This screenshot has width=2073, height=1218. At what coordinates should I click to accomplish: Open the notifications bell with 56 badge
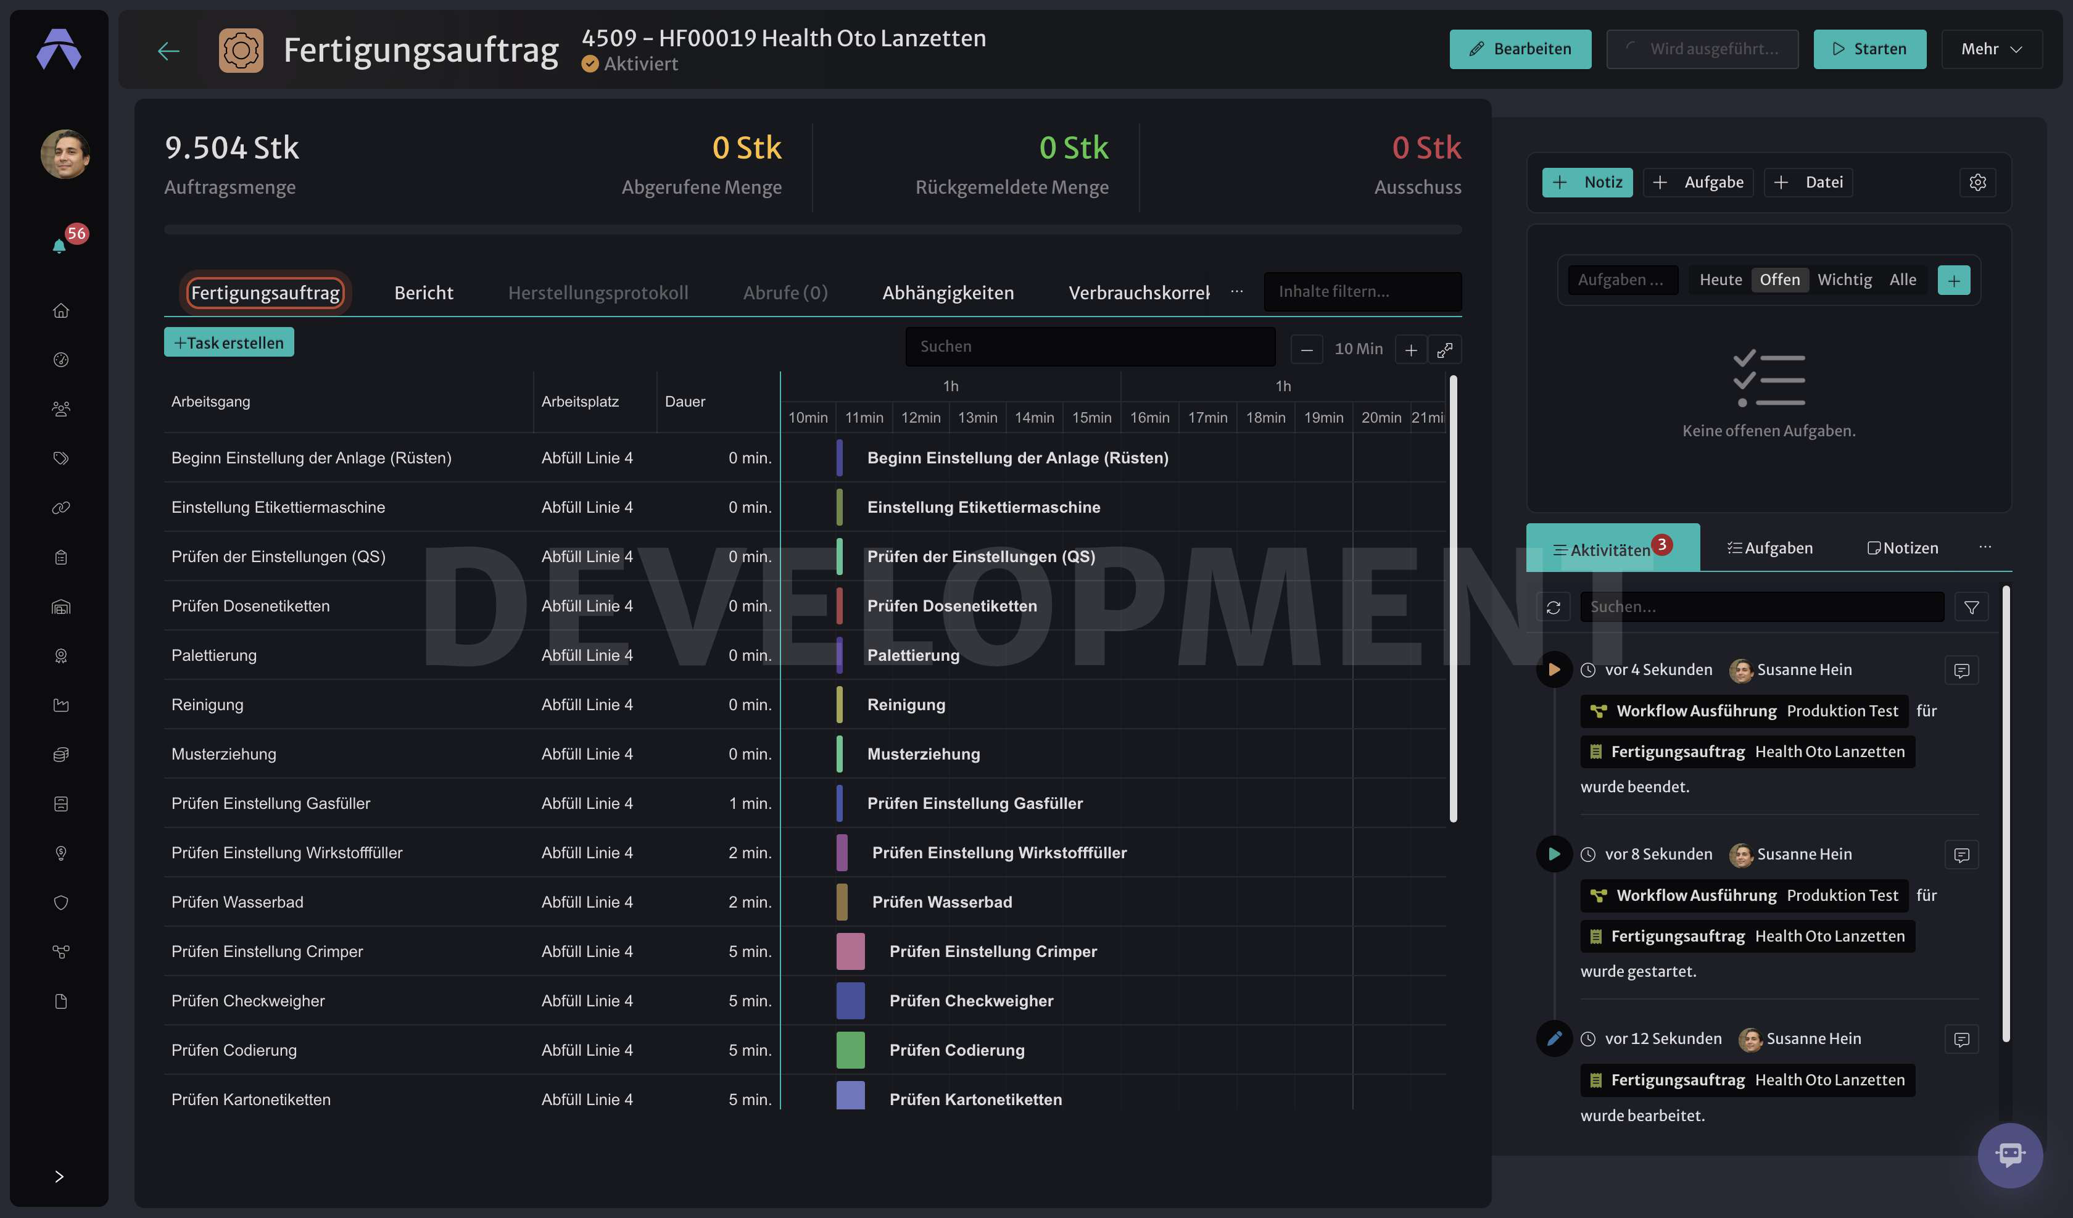click(60, 245)
